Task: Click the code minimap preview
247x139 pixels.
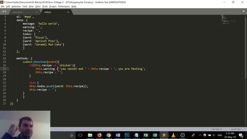Action: point(228,20)
